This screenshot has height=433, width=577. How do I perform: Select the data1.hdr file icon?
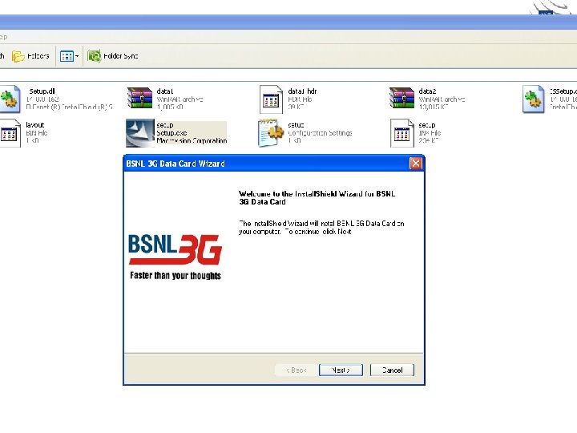pyautogui.click(x=271, y=99)
